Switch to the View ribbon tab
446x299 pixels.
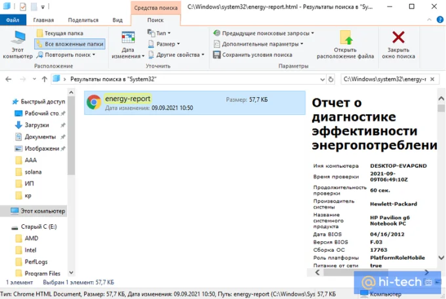(117, 20)
